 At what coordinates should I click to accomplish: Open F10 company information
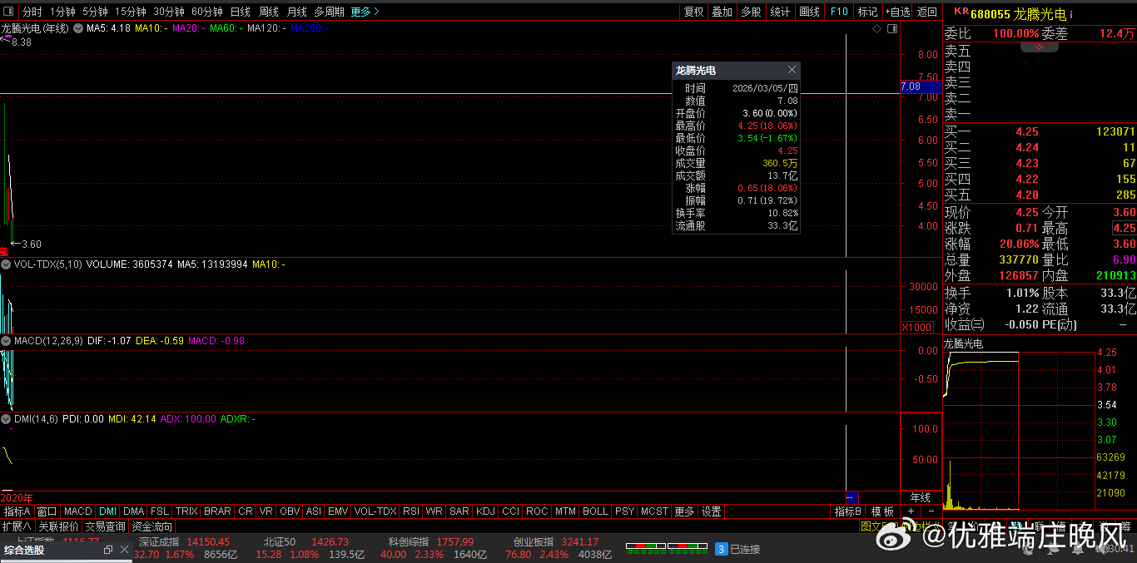pos(838,12)
